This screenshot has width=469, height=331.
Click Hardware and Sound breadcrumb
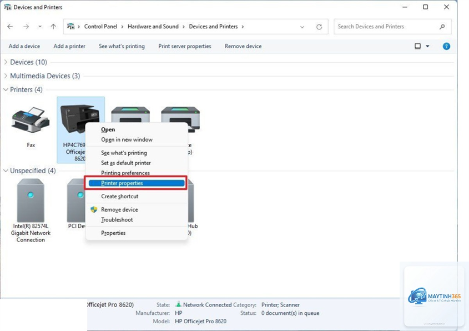click(x=153, y=27)
